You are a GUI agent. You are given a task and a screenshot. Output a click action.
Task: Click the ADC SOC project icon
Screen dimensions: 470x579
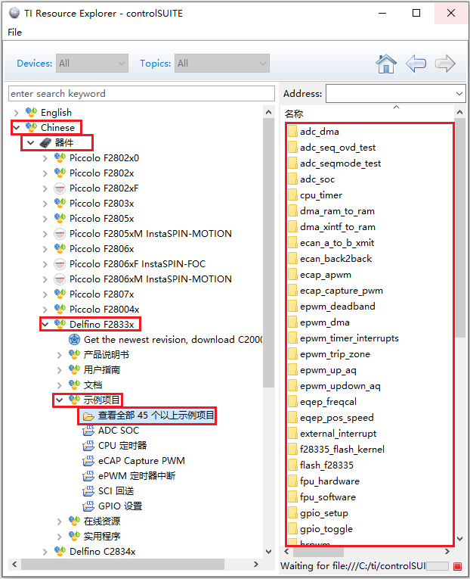pyautogui.click(x=88, y=431)
